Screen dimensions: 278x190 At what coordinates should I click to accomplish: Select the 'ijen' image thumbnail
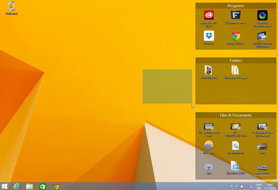pos(209,169)
